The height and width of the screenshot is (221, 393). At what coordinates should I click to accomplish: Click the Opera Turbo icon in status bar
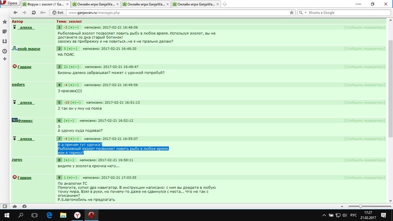click(x=25, y=206)
